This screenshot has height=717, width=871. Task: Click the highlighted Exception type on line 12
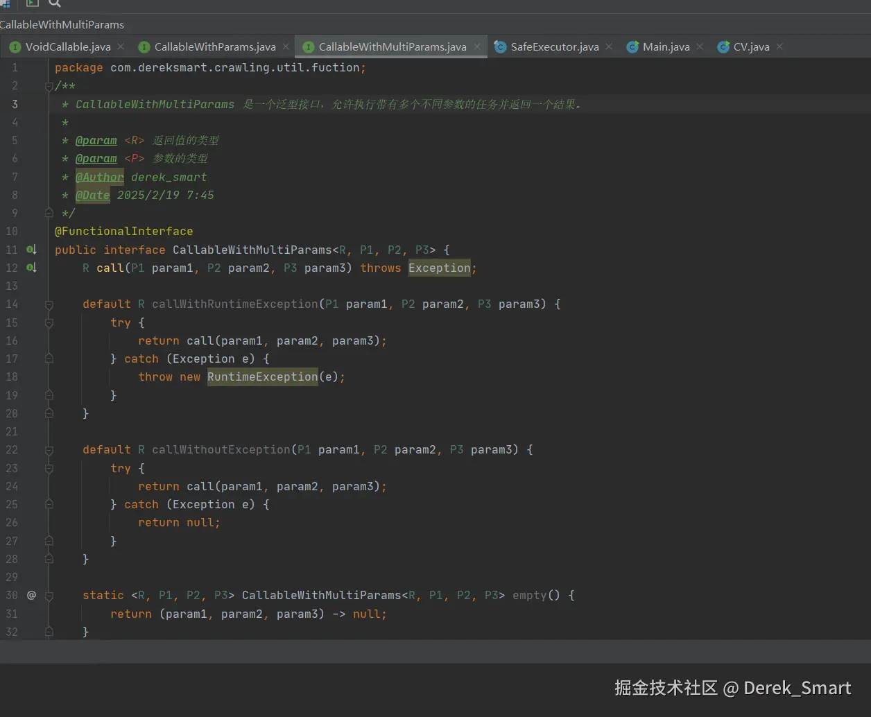click(440, 268)
